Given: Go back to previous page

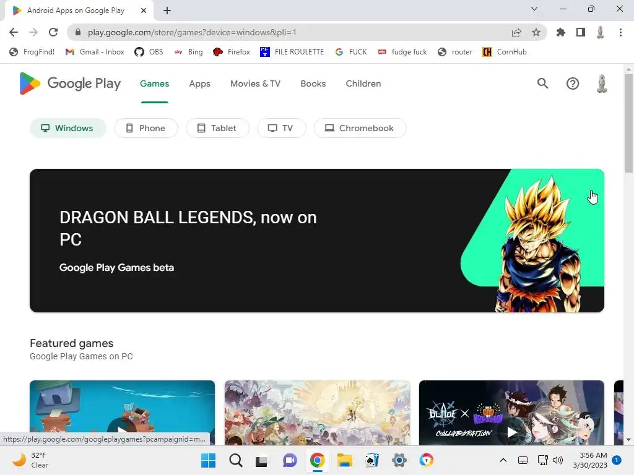Looking at the screenshot, I should [14, 32].
